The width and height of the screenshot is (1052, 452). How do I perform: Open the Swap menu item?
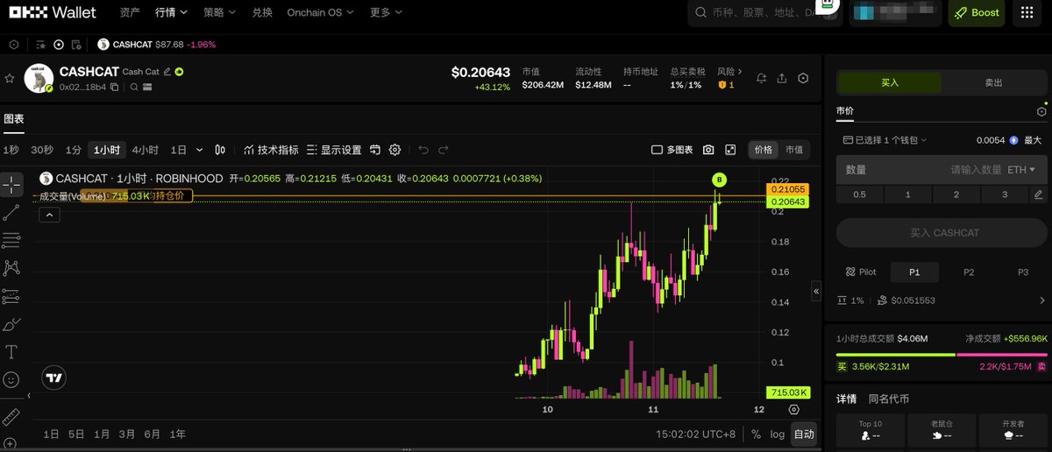coord(262,12)
